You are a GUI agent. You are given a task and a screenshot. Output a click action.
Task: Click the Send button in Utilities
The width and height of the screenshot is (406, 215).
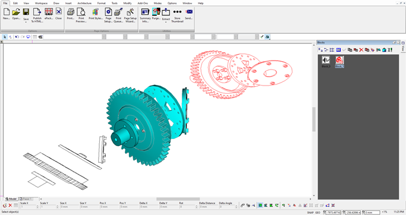189,14
